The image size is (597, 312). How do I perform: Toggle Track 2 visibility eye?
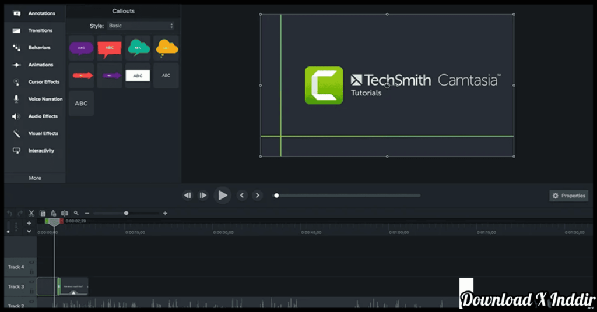(x=31, y=302)
